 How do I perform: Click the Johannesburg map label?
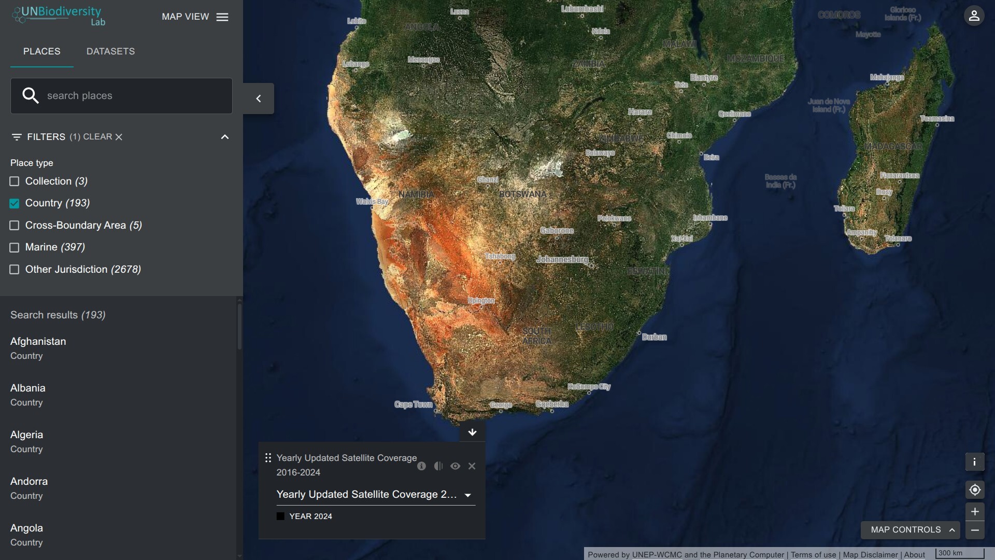point(562,259)
